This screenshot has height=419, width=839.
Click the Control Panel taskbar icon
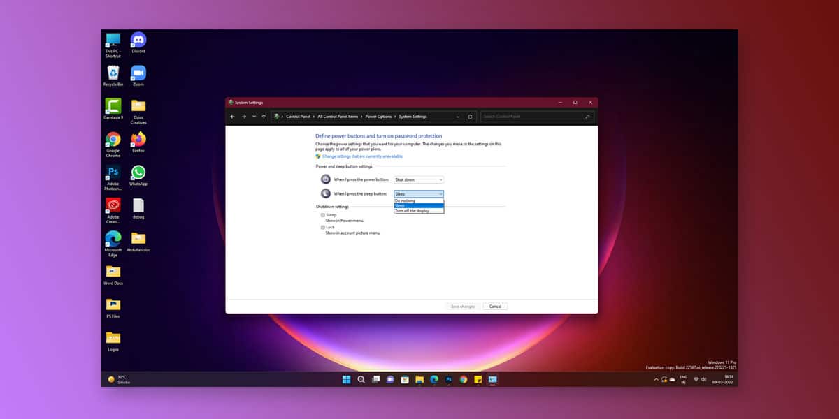pyautogui.click(x=493, y=379)
